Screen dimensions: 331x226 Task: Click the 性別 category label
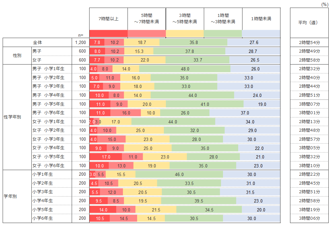17,56
